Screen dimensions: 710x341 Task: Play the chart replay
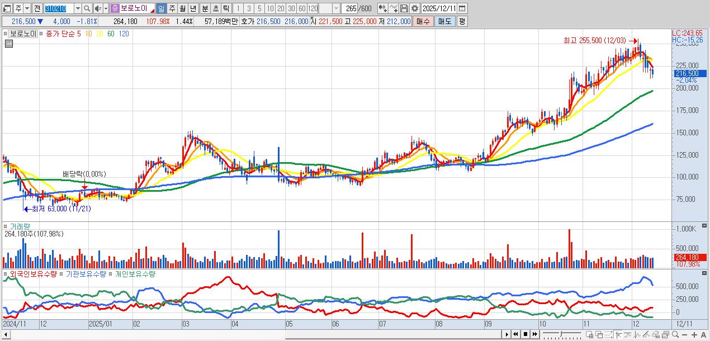pos(507,334)
